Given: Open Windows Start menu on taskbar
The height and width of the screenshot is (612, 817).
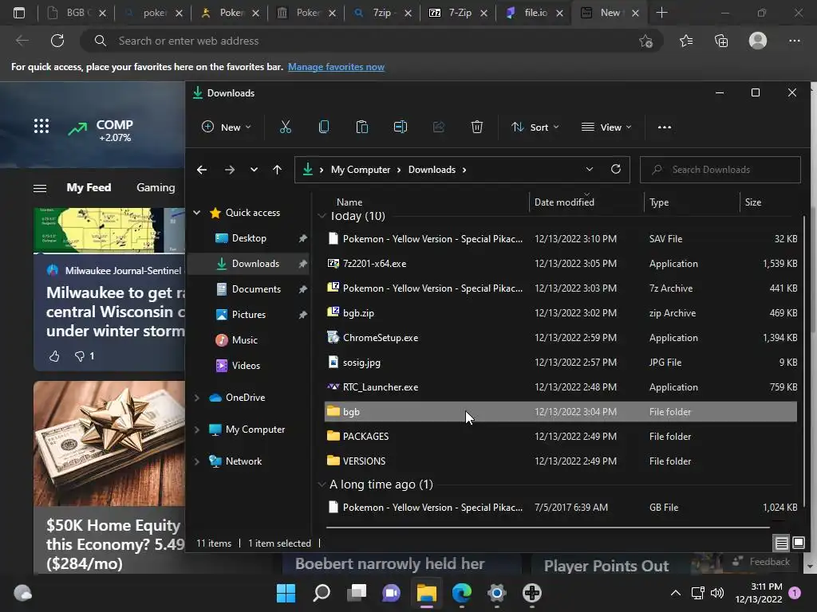Looking at the screenshot, I should (x=286, y=593).
